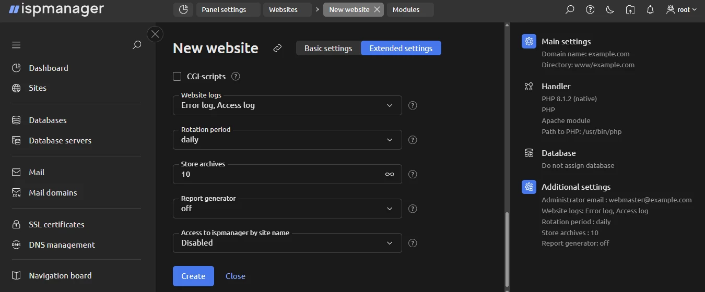Jump to Database section
Viewport: 705px width, 292px height.
click(559, 153)
